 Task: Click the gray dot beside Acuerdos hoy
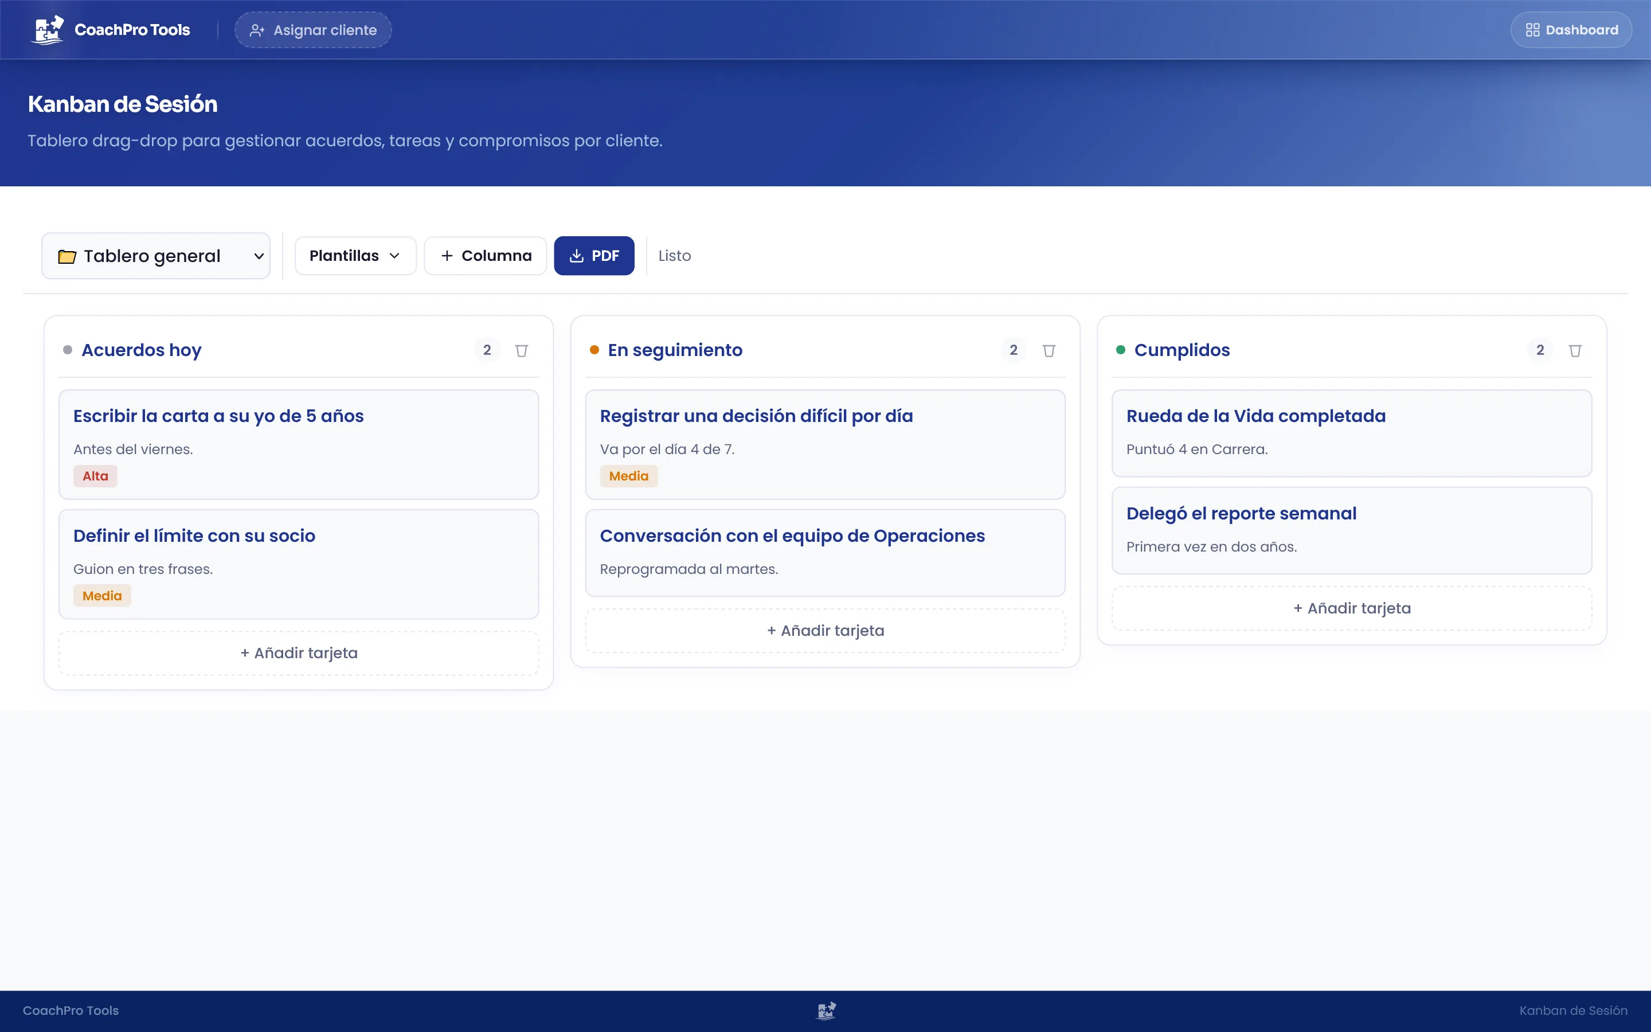(68, 350)
